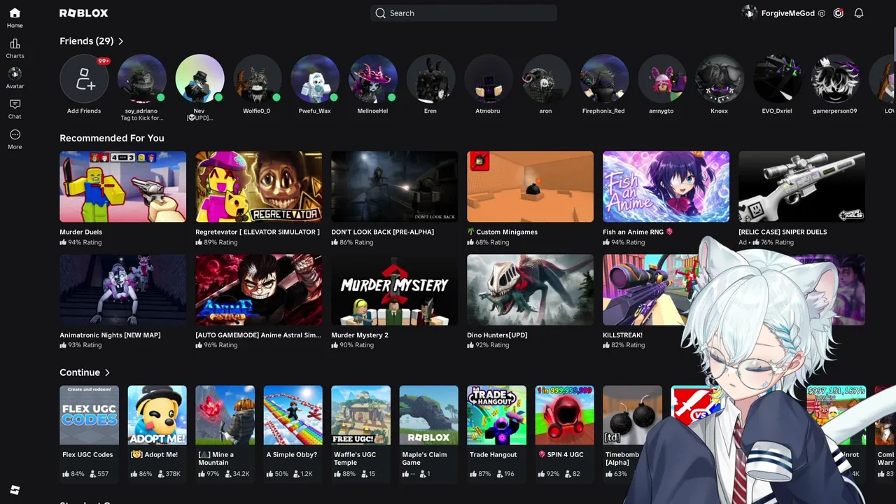Open MelinoeHel's friend avatar
The width and height of the screenshot is (896, 504).
(x=373, y=79)
